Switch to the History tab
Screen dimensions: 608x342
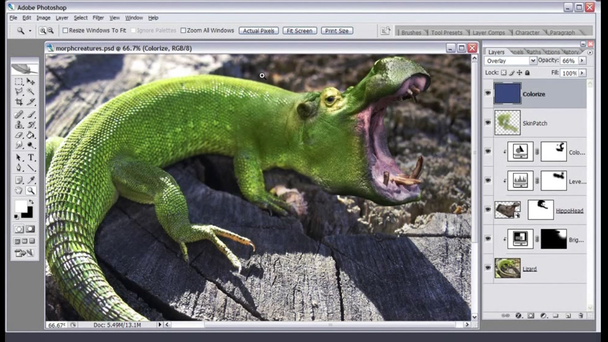point(571,52)
